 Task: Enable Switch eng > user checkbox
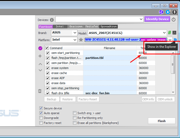tap(75, 113)
